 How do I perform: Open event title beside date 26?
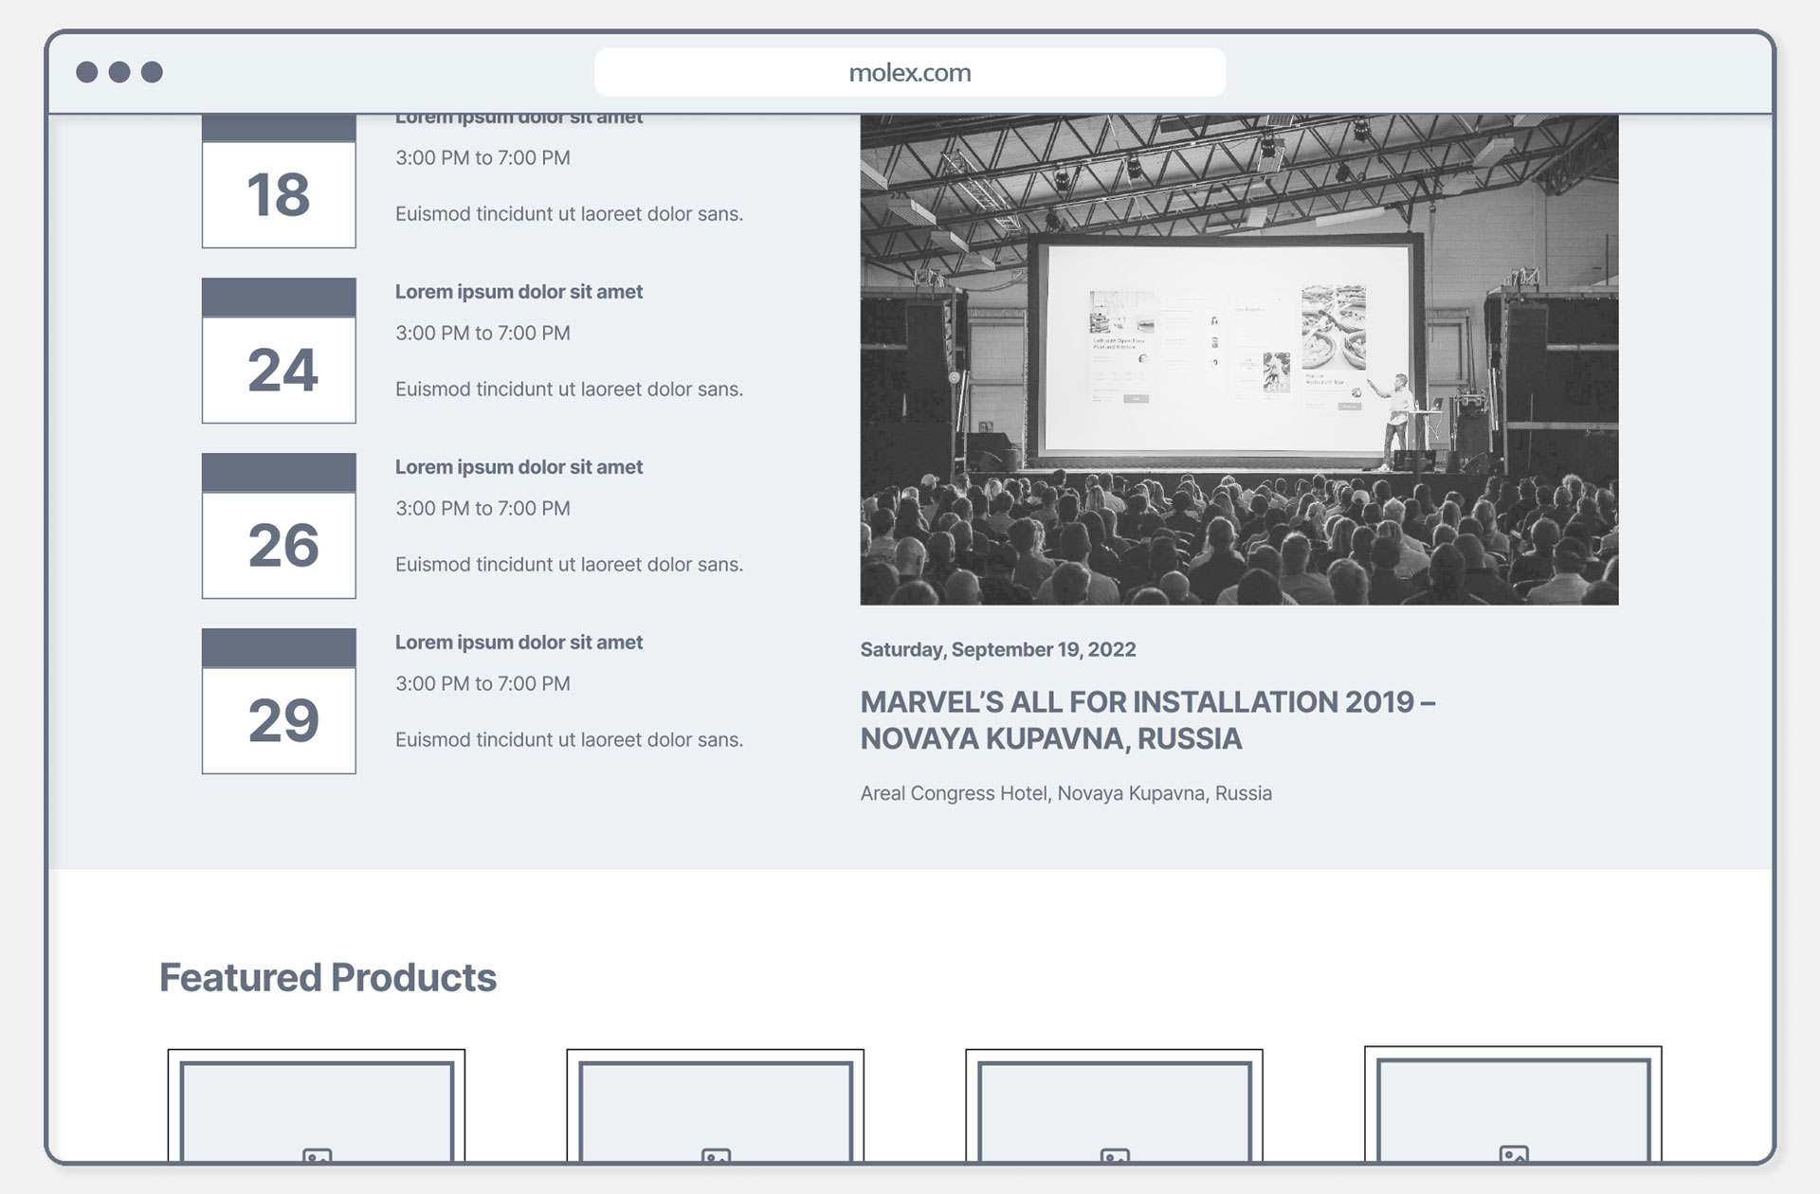click(519, 467)
